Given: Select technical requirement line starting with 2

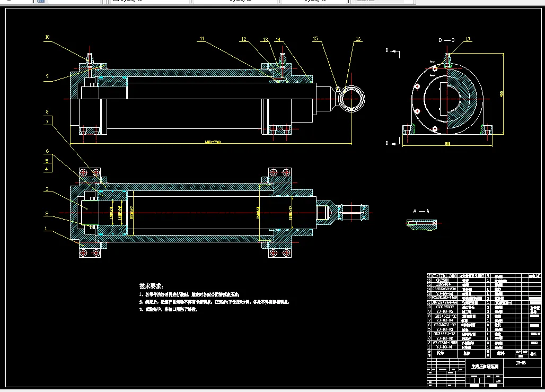Looking at the screenshot, I should pos(215,302).
